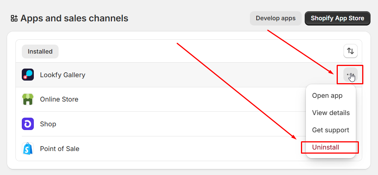
Task: Select Open app in the context menu
Action: tap(327, 96)
